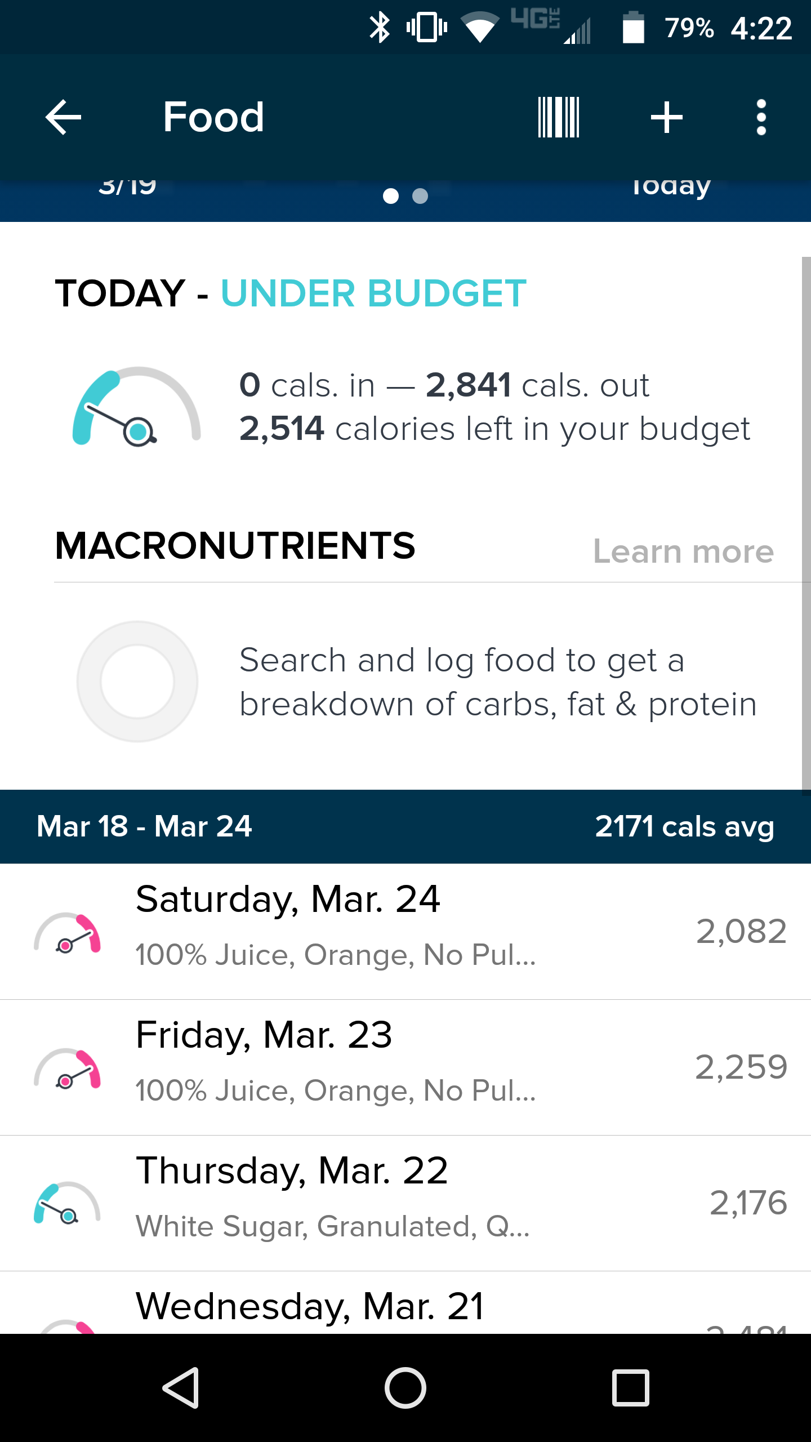The height and width of the screenshot is (1442, 811).
Task: Select the second page indicator dot
Action: (x=420, y=196)
